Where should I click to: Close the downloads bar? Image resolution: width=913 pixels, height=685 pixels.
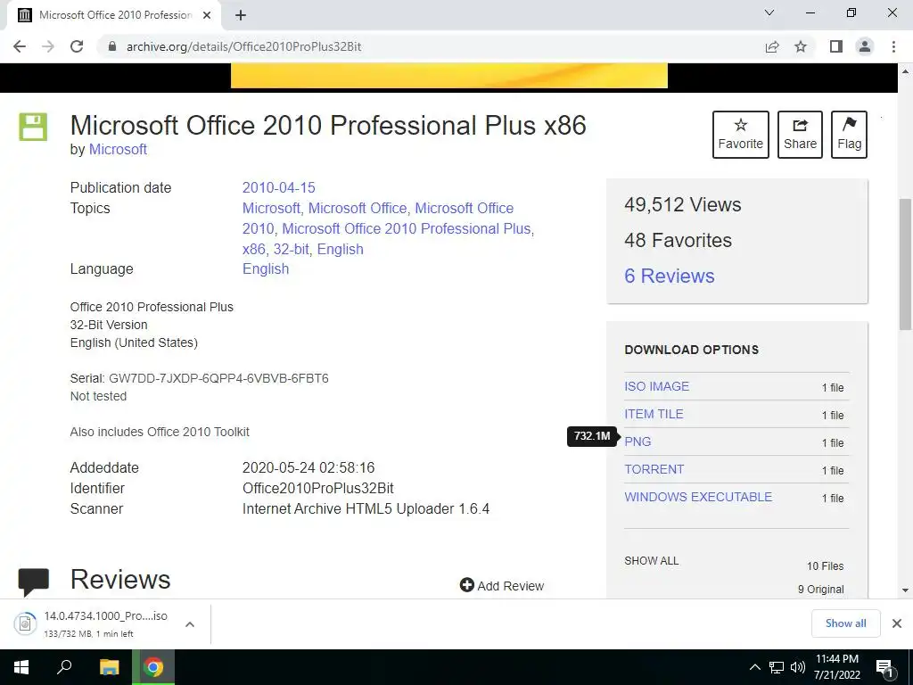897,623
